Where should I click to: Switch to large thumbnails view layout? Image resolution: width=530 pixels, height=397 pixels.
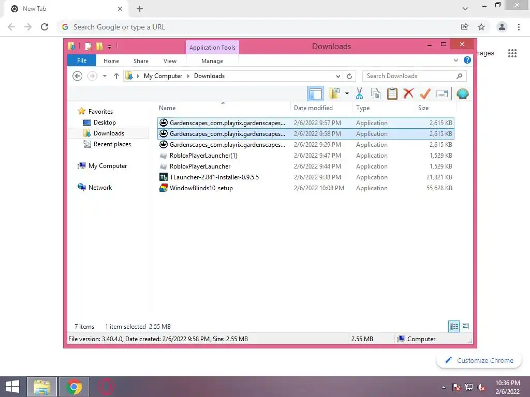pos(465,327)
